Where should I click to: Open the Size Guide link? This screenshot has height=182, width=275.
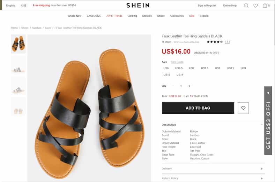pos(177,62)
